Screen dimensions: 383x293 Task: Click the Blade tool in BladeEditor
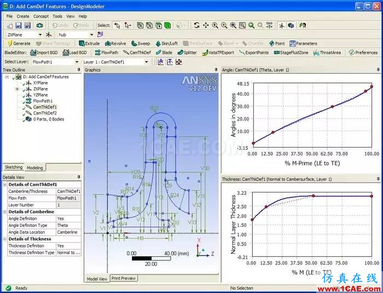pos(164,52)
